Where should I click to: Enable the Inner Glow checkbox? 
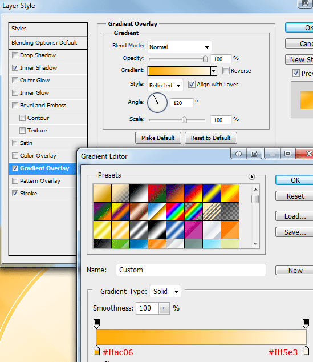[x=15, y=93]
